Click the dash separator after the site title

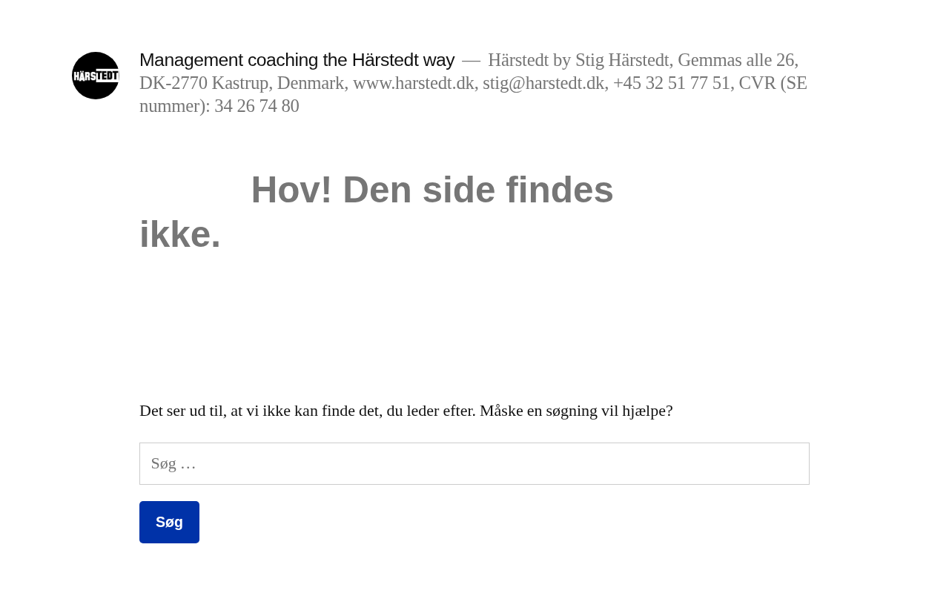pyautogui.click(x=471, y=60)
